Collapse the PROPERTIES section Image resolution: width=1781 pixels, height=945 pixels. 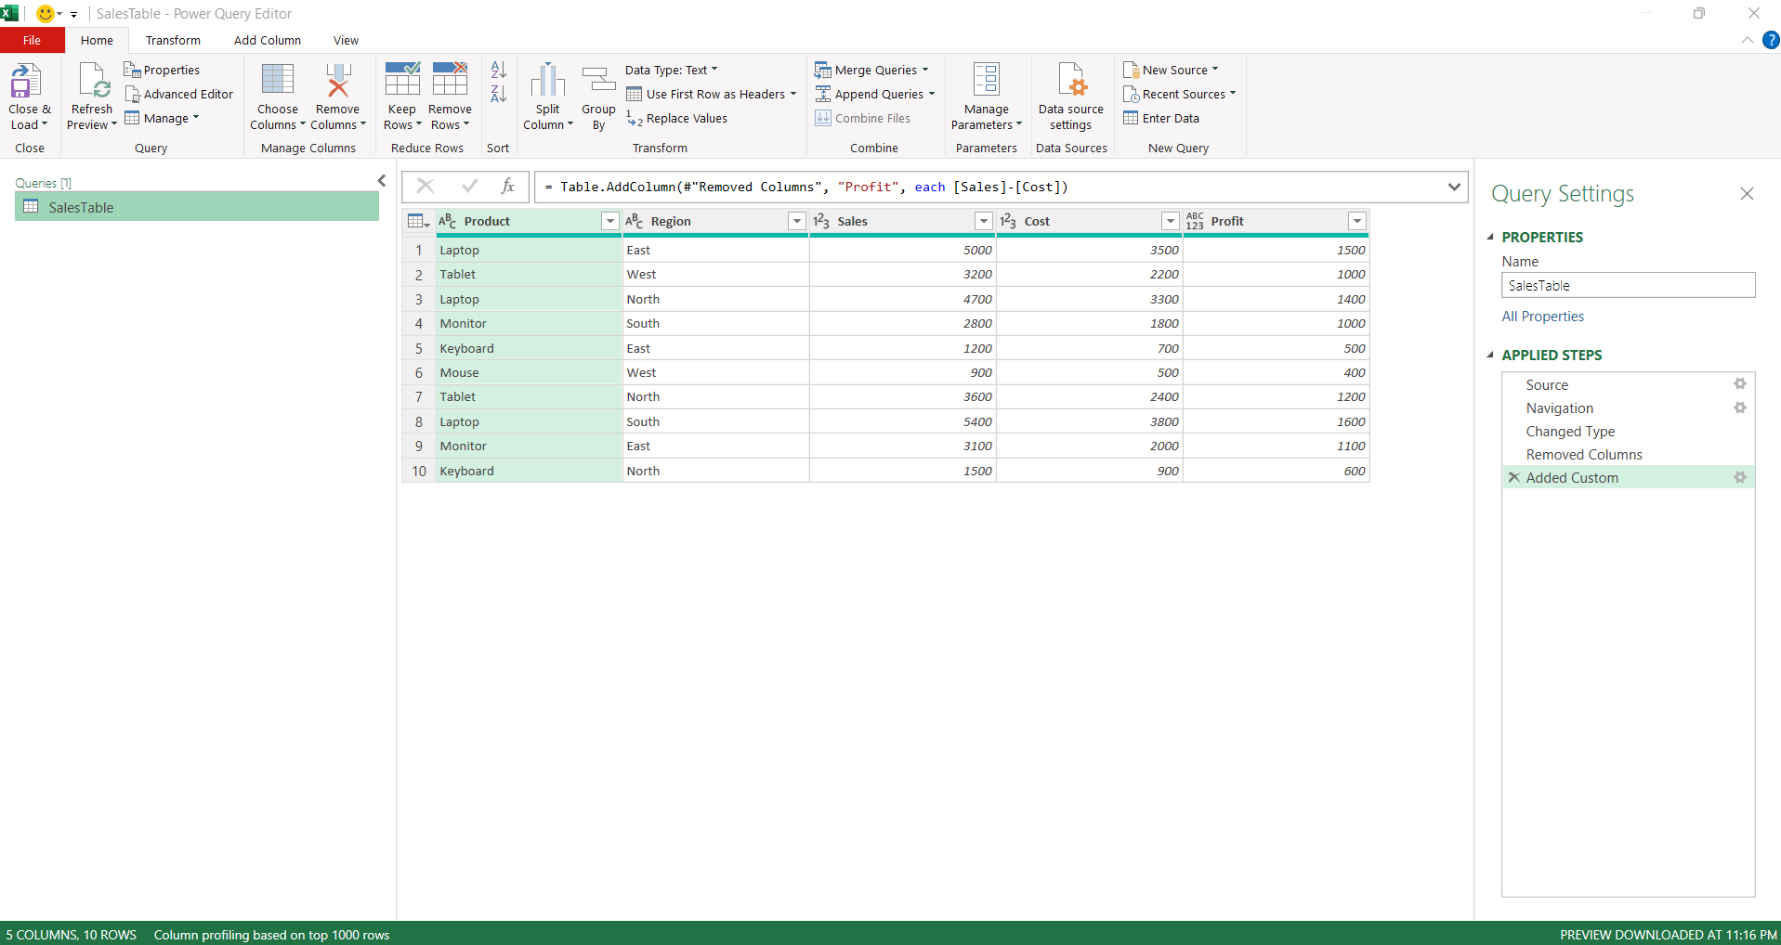1490,237
